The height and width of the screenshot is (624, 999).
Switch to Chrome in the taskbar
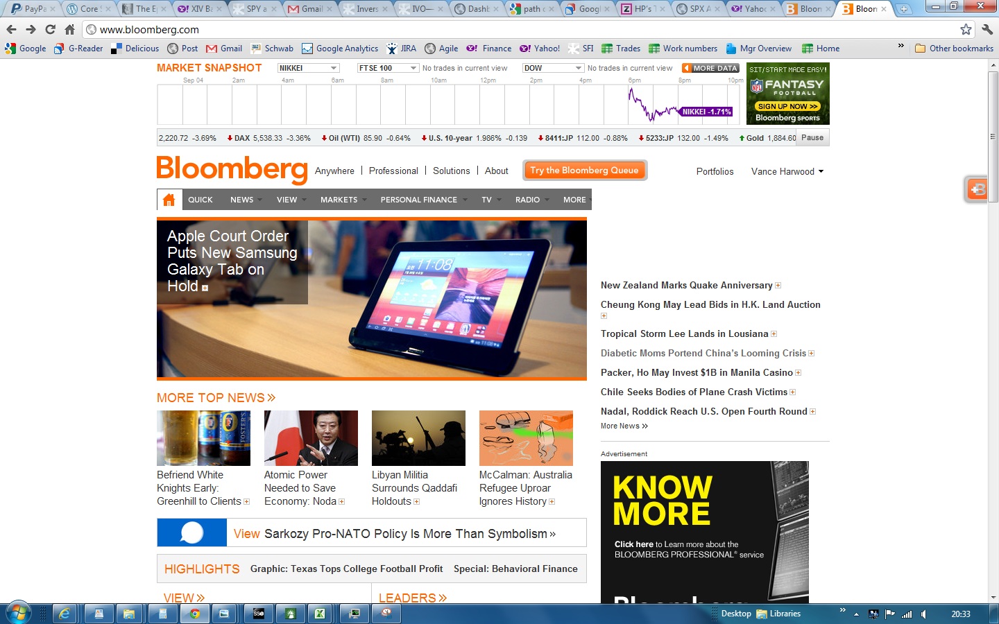pos(195,614)
